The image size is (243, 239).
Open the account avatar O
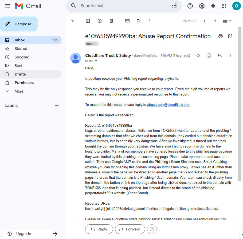[237, 6]
